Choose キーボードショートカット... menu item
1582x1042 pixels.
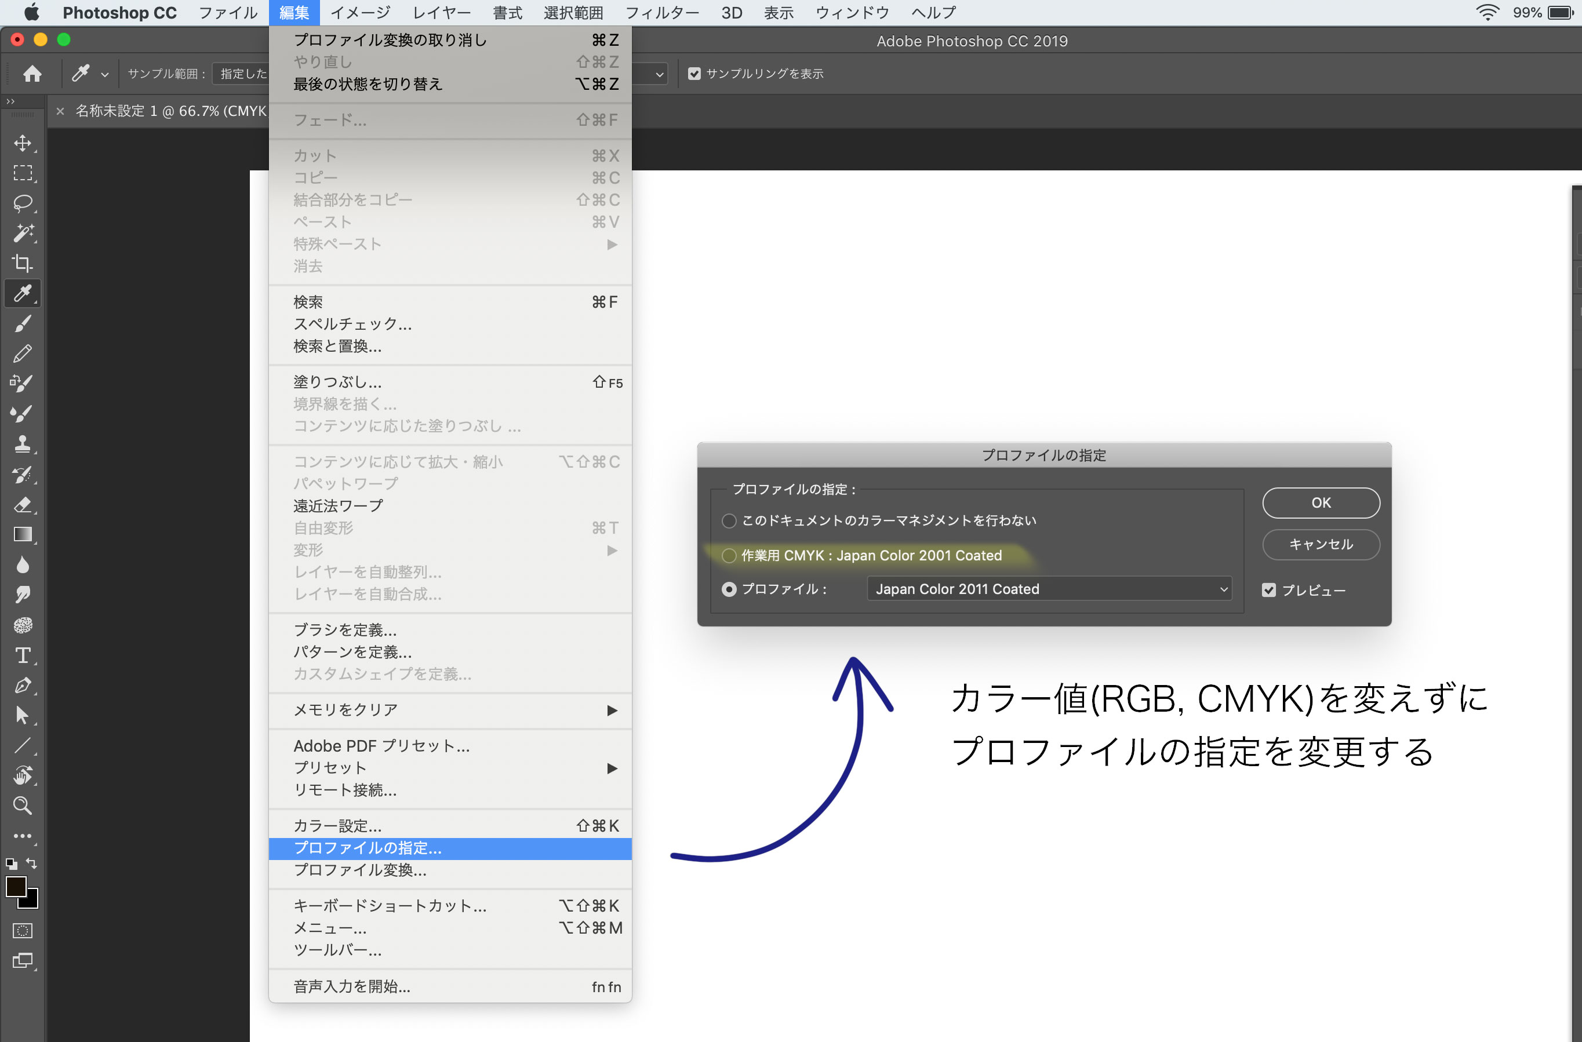(x=450, y=906)
